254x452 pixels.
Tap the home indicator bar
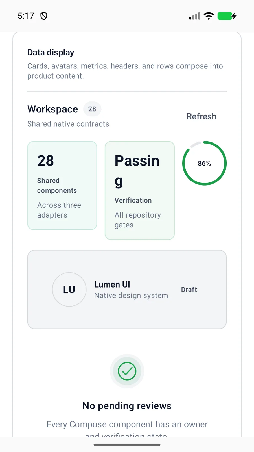[127, 445]
